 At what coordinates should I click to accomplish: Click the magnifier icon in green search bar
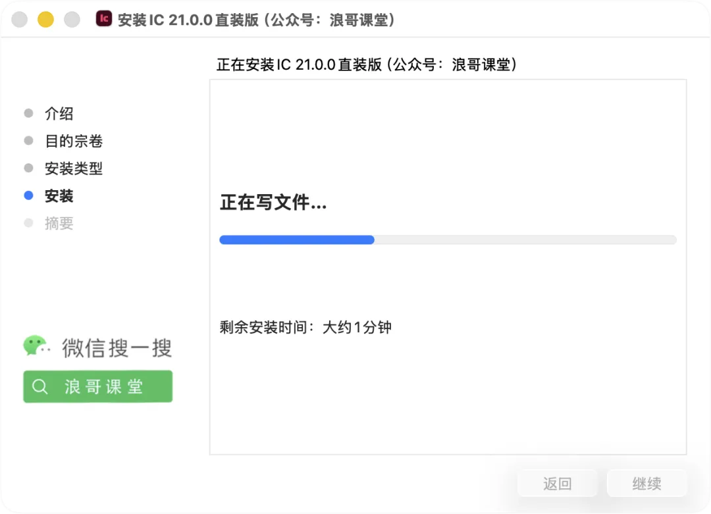(x=40, y=386)
